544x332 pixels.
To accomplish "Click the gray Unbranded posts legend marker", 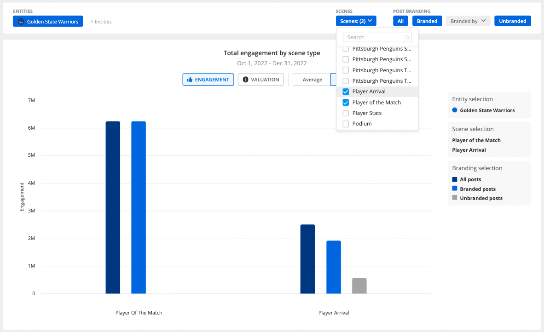I will [x=455, y=198].
